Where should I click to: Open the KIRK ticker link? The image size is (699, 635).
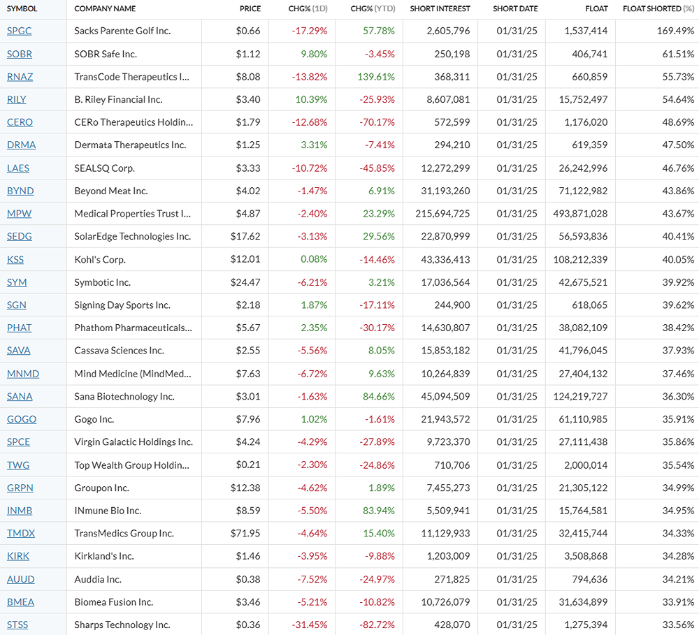tap(18, 555)
